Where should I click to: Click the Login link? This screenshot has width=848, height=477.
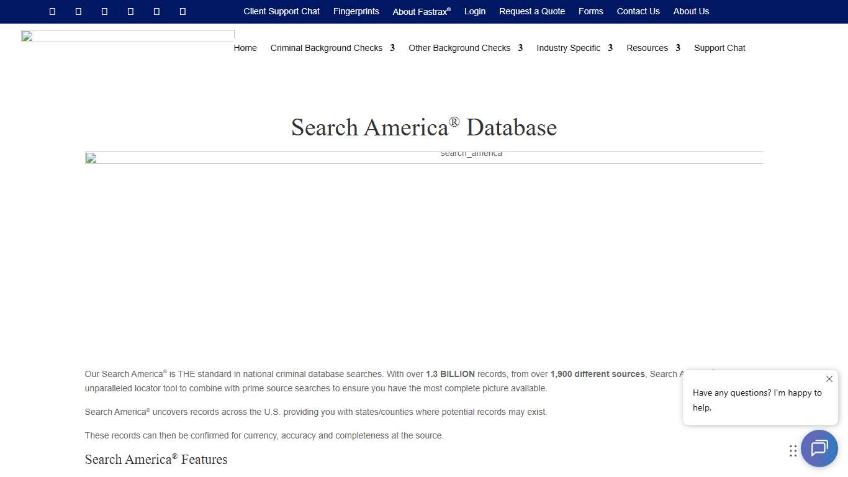[x=475, y=11]
